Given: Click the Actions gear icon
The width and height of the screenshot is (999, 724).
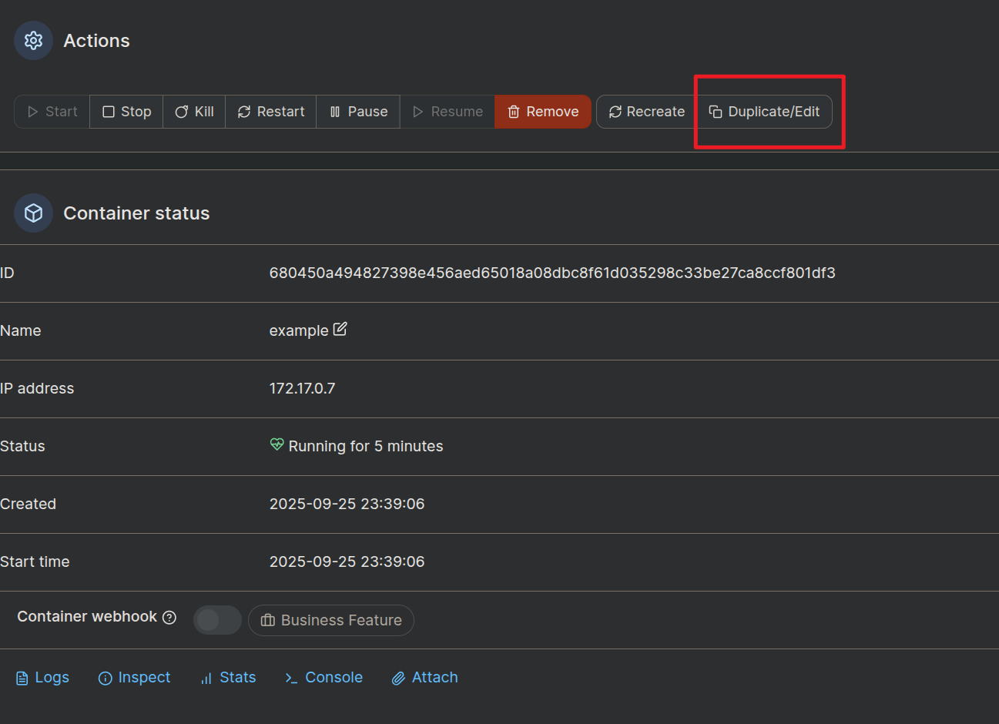Looking at the screenshot, I should 33,41.
